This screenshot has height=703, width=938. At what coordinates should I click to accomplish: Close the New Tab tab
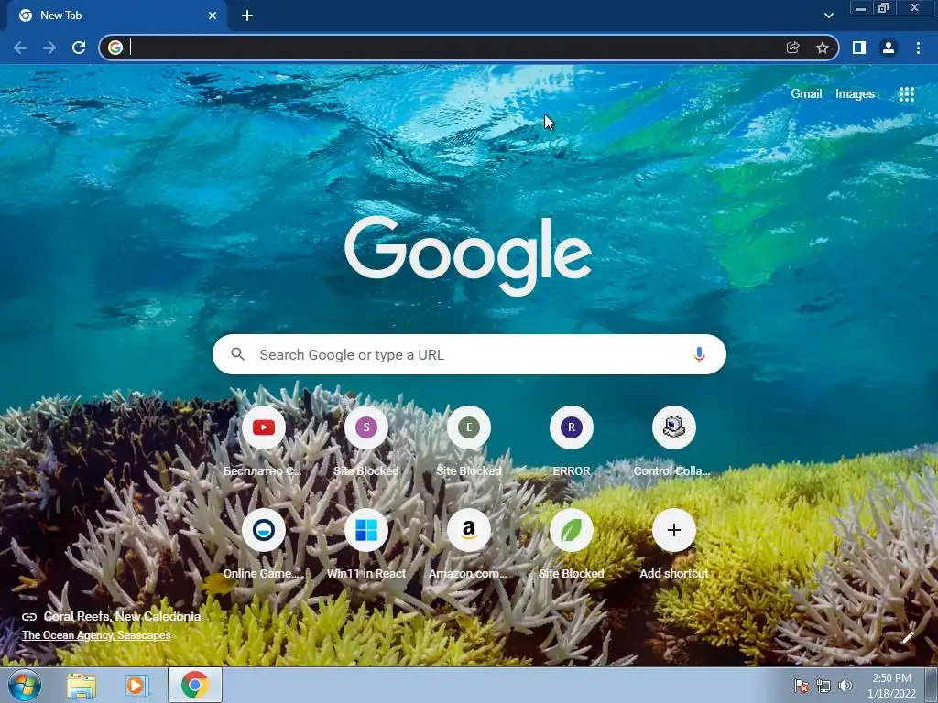pos(213,16)
